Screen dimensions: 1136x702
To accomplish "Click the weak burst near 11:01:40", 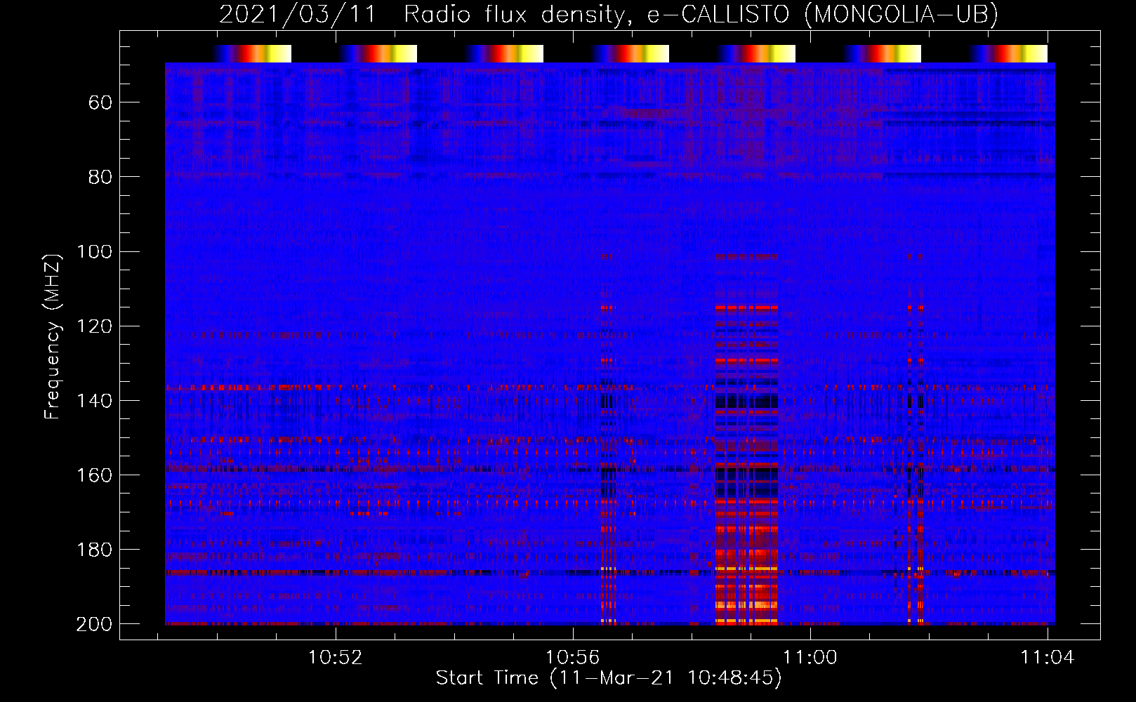I will click(x=915, y=439).
